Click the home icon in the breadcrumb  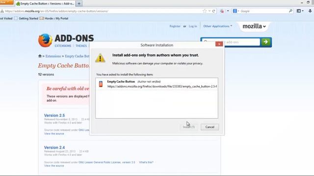[x=40, y=56]
